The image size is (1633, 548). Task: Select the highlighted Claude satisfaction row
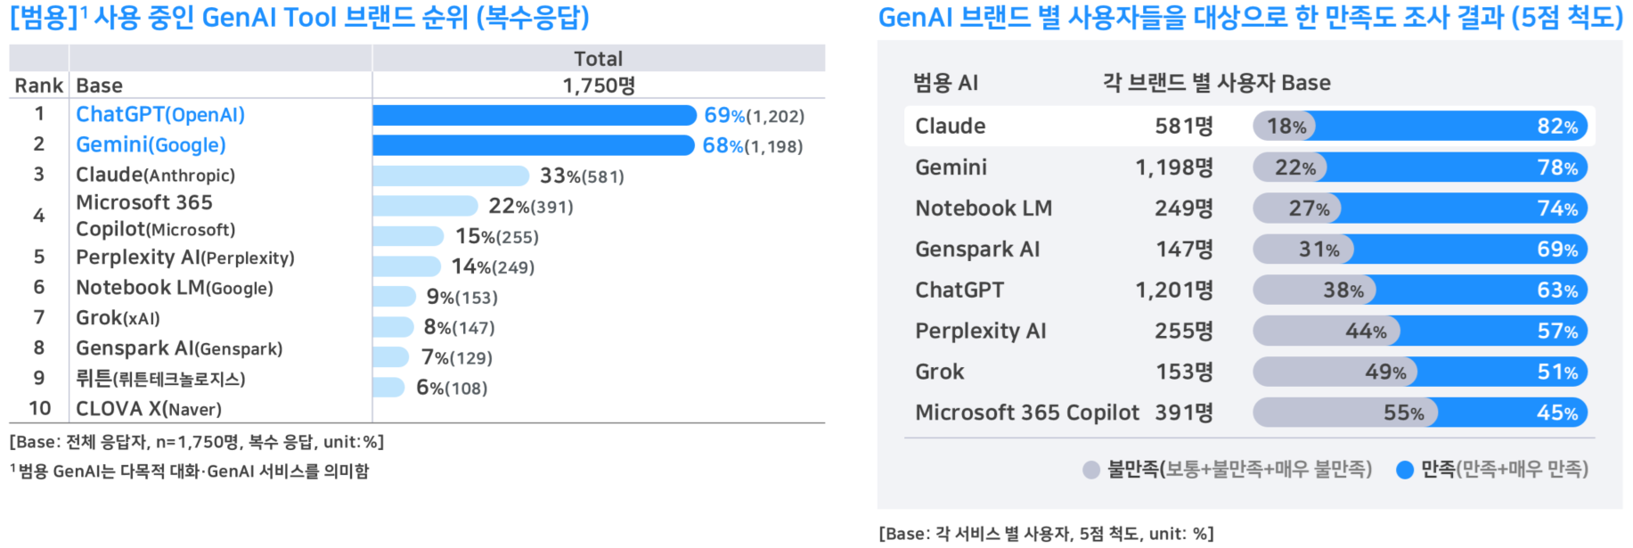(x=1249, y=127)
